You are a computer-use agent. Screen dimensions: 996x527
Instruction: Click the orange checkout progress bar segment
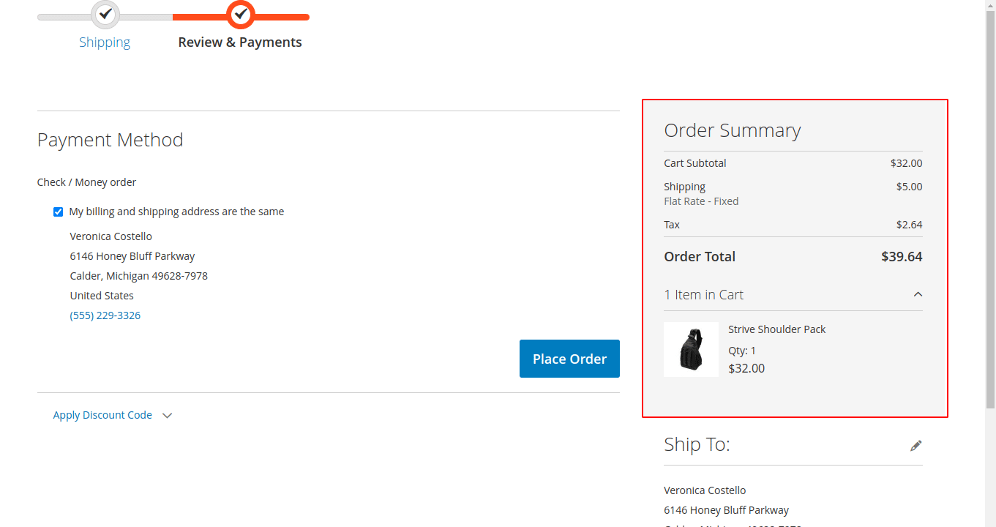282,17
